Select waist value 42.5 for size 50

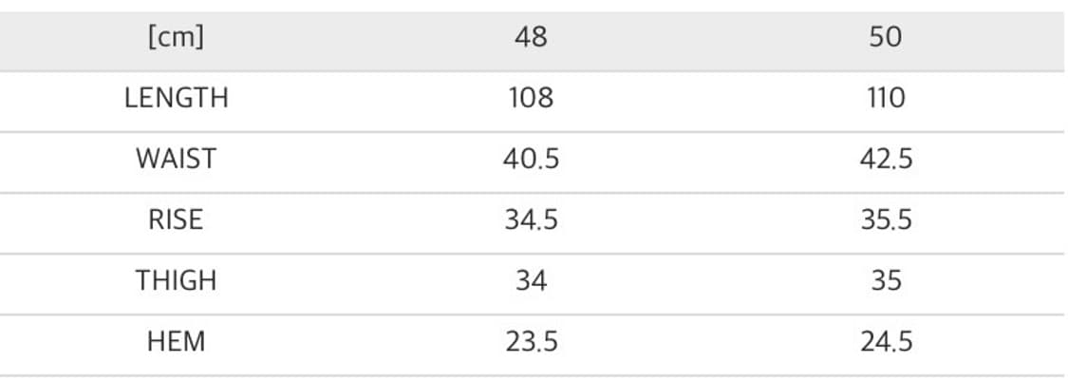(x=885, y=159)
